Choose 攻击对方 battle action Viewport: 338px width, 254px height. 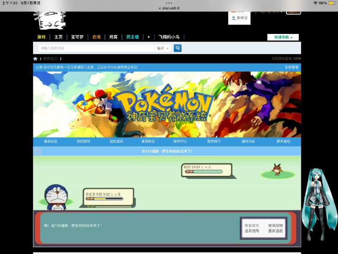[252, 226]
